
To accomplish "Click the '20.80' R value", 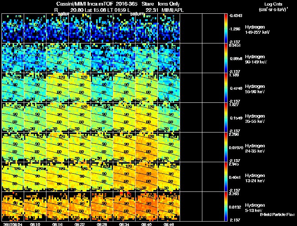I will 77,10.
